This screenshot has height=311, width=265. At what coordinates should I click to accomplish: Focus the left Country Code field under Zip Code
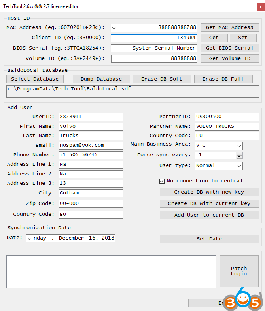click(91, 214)
